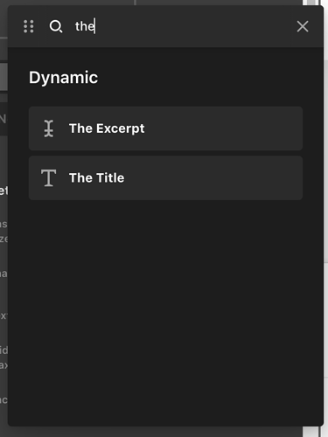
Task: Click the T icon beside The Title
Action: click(x=49, y=177)
